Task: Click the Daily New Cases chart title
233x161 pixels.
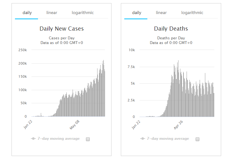Action: 62,29
